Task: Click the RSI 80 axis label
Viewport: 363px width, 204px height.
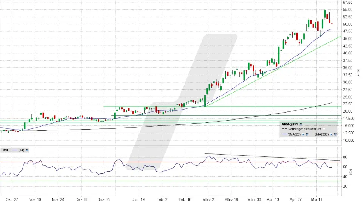Action: click(x=345, y=157)
